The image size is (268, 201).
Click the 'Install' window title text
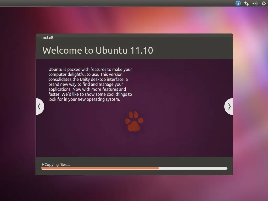pyautogui.click(x=47, y=37)
